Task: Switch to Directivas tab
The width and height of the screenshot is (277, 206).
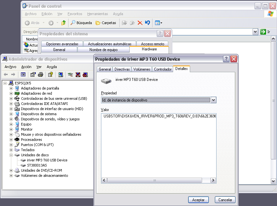Action: tap(122, 69)
